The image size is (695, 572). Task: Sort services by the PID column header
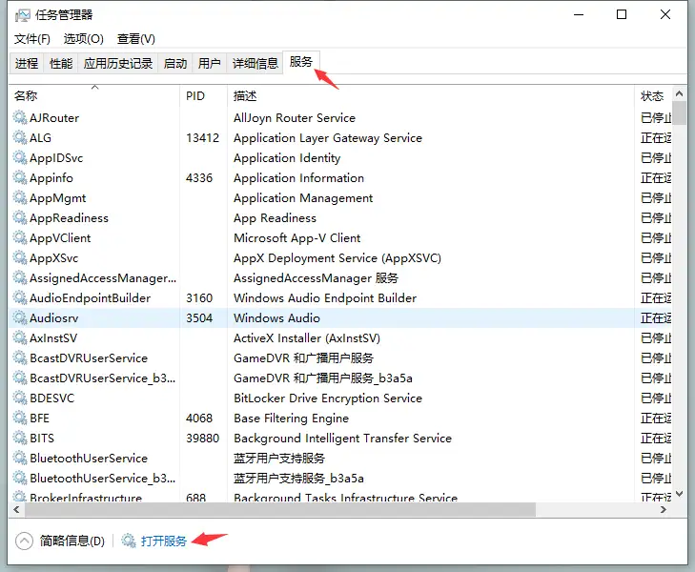[195, 96]
